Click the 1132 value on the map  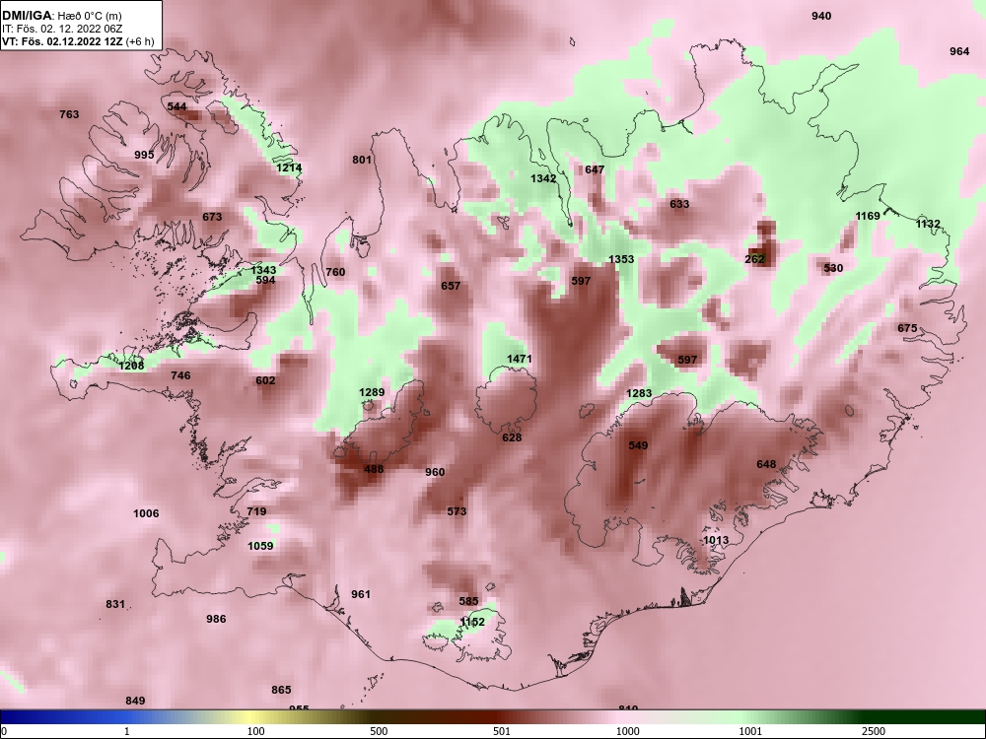click(x=928, y=224)
